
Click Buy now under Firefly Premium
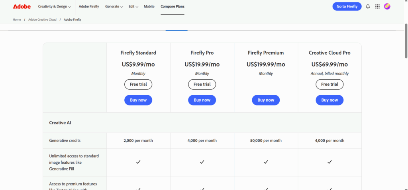point(266,100)
